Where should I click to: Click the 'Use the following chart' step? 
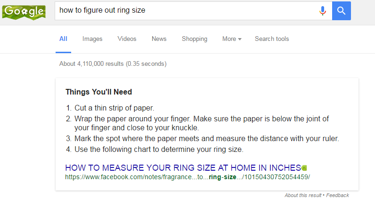click(159, 150)
